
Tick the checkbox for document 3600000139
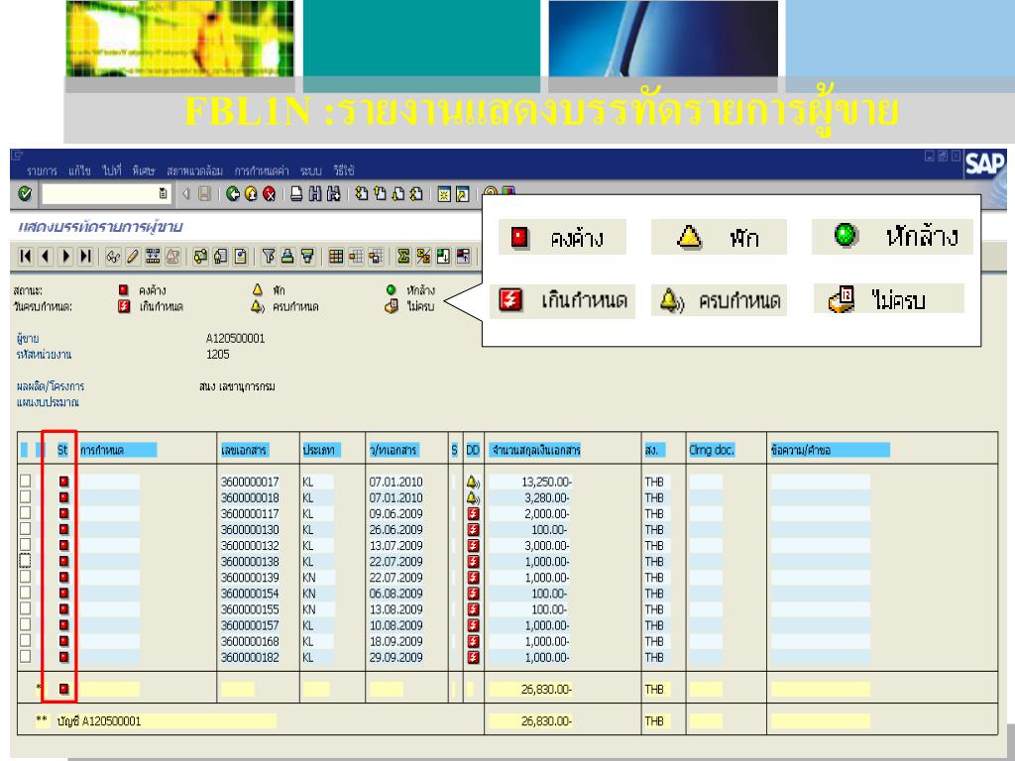pyautogui.click(x=25, y=576)
